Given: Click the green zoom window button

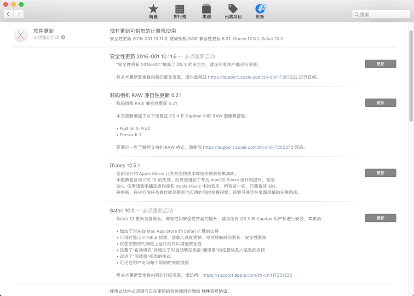Looking at the screenshot, I should coord(21,5).
